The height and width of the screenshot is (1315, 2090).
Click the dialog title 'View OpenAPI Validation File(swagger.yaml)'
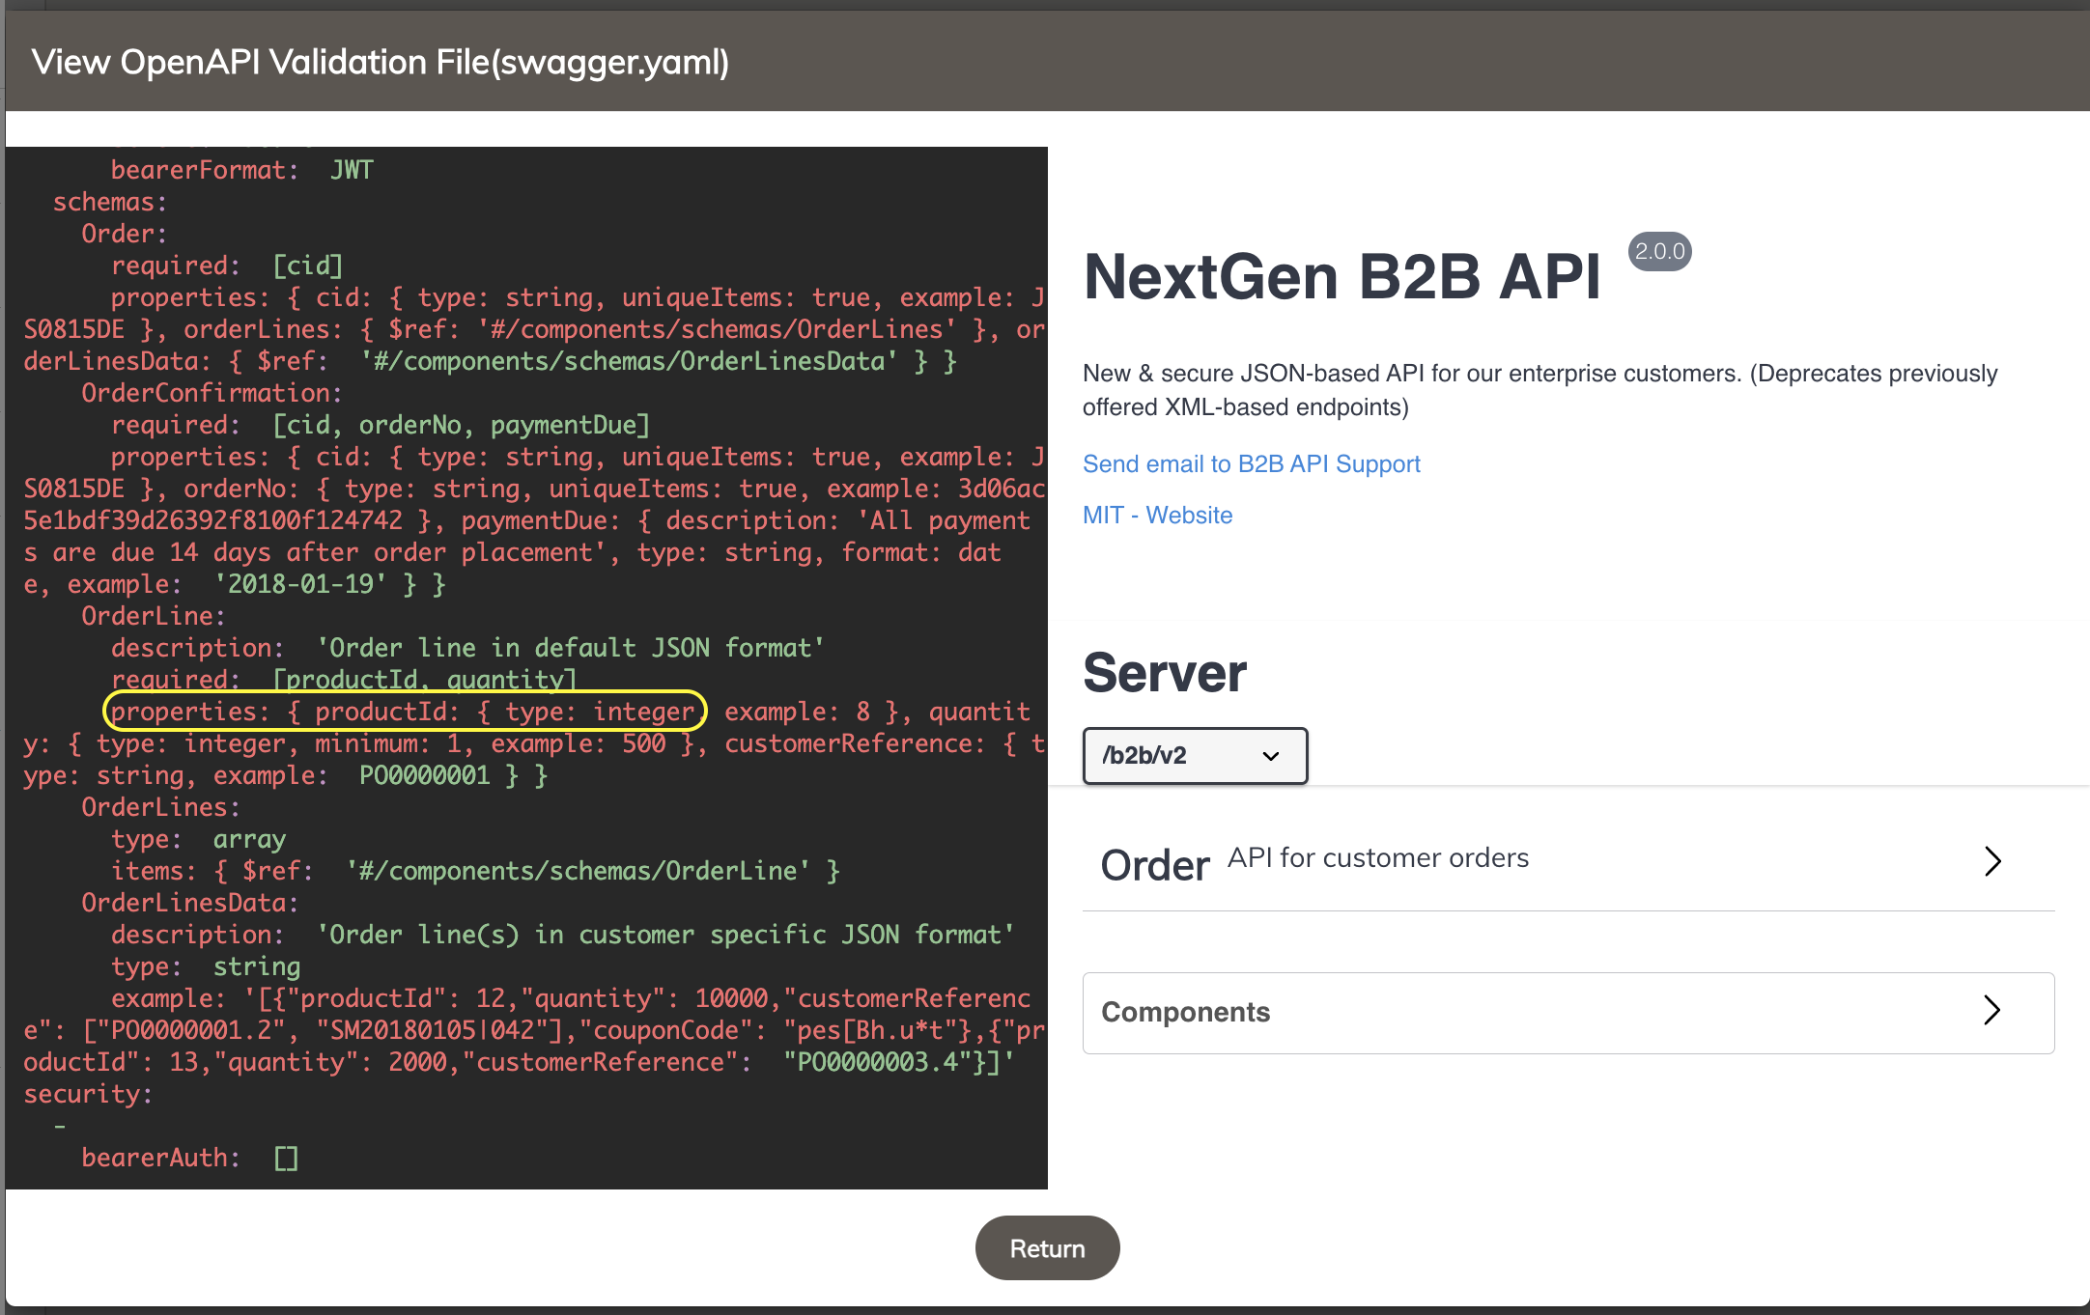381,62
